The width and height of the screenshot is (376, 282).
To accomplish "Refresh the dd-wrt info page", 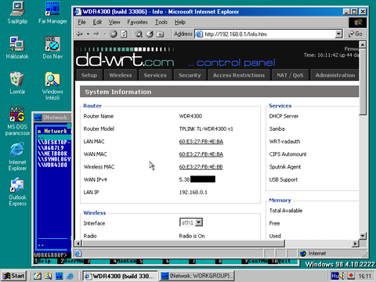I will point(125,34).
